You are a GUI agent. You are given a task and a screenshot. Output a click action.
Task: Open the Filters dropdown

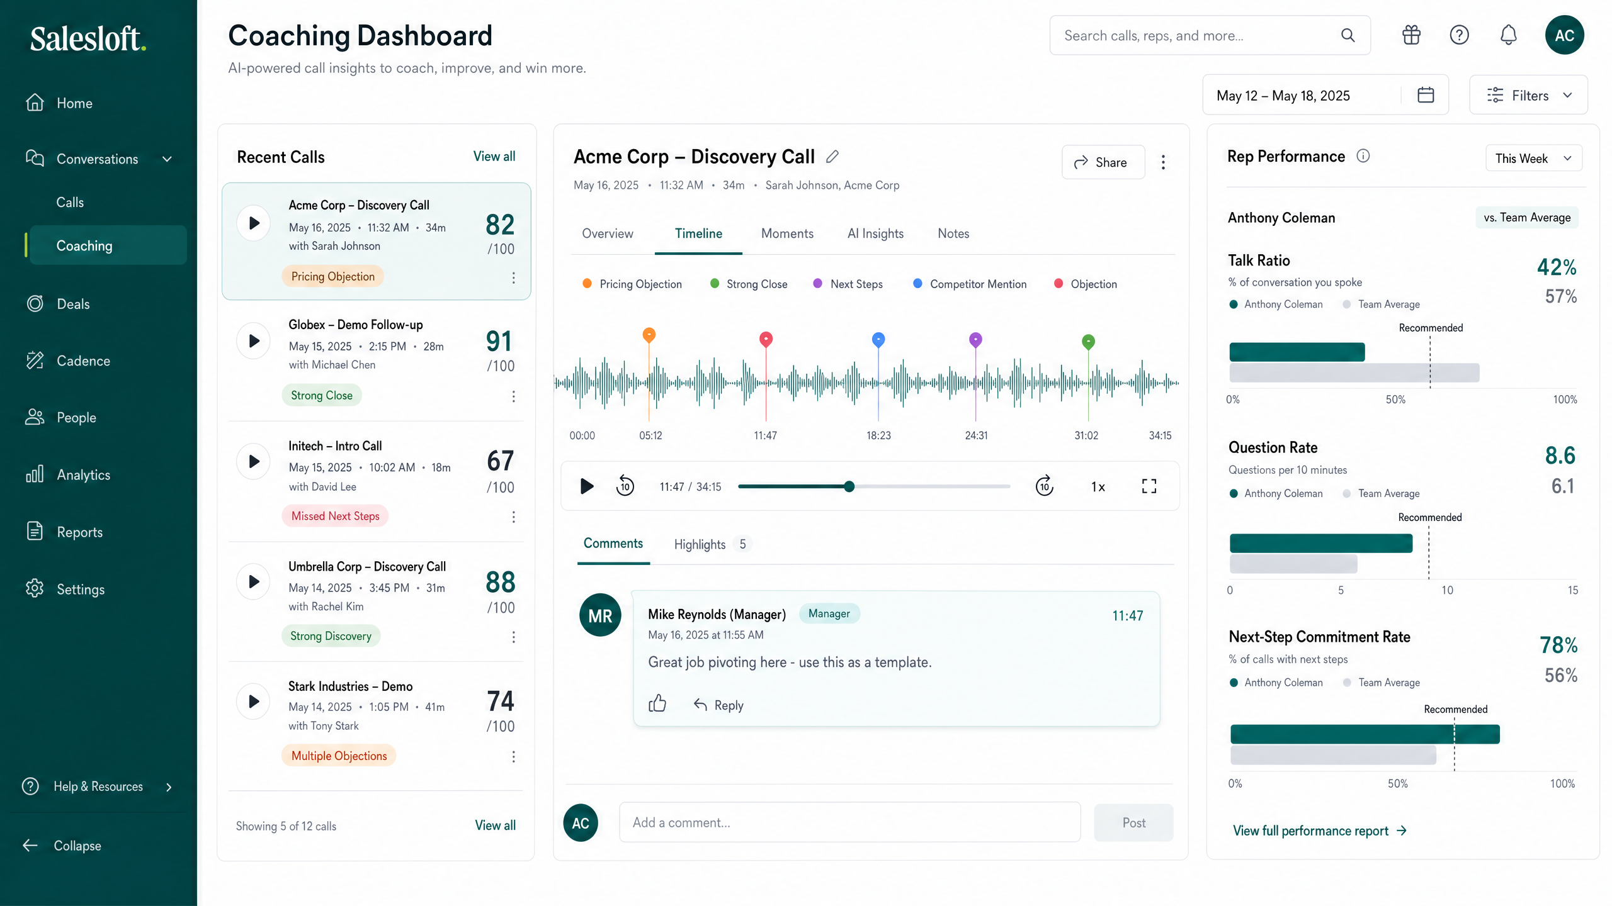(1528, 95)
